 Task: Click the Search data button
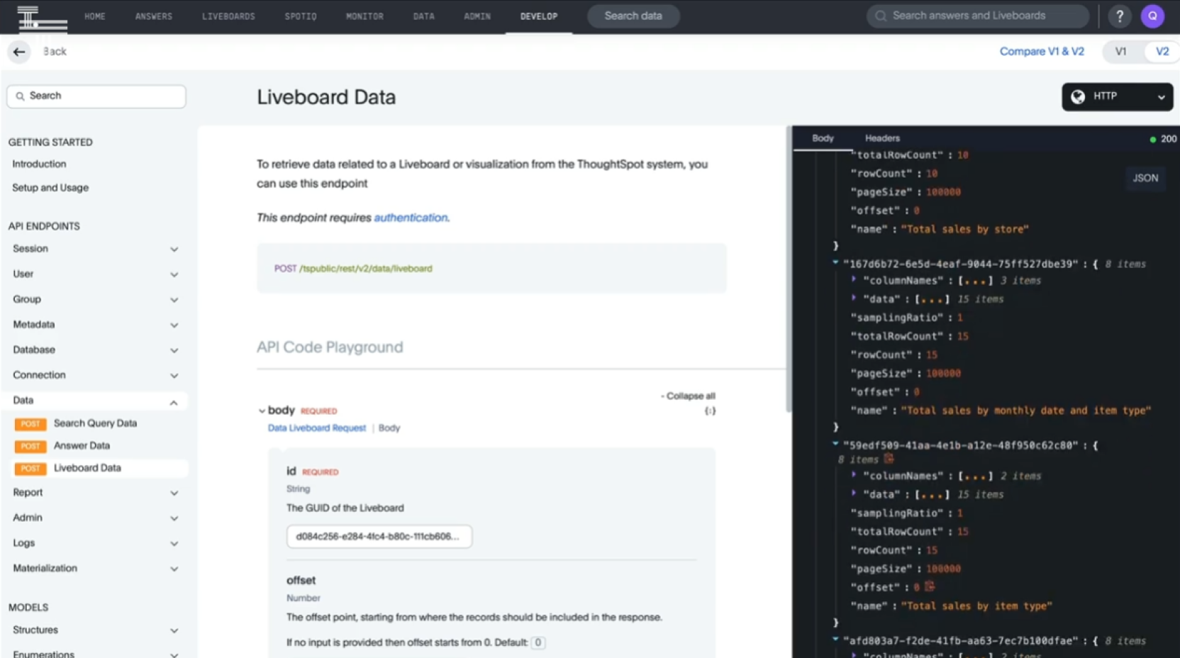click(x=633, y=16)
